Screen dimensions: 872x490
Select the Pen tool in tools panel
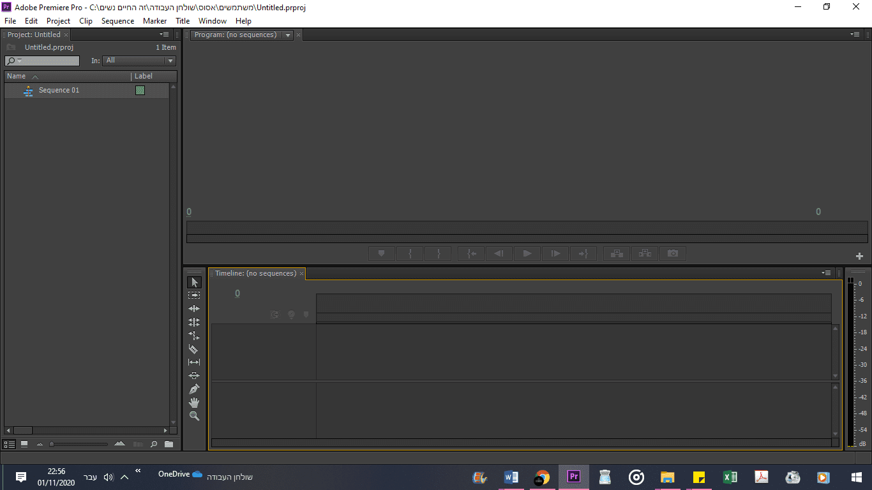[194, 389]
